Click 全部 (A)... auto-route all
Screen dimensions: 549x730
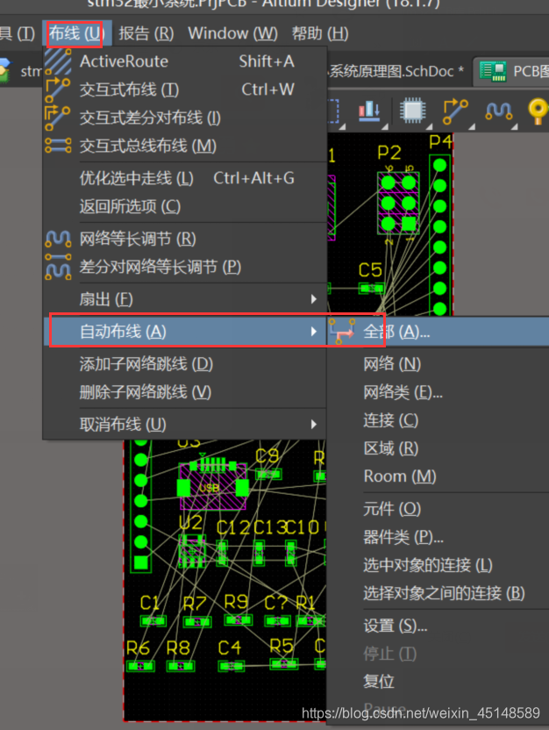(x=438, y=332)
